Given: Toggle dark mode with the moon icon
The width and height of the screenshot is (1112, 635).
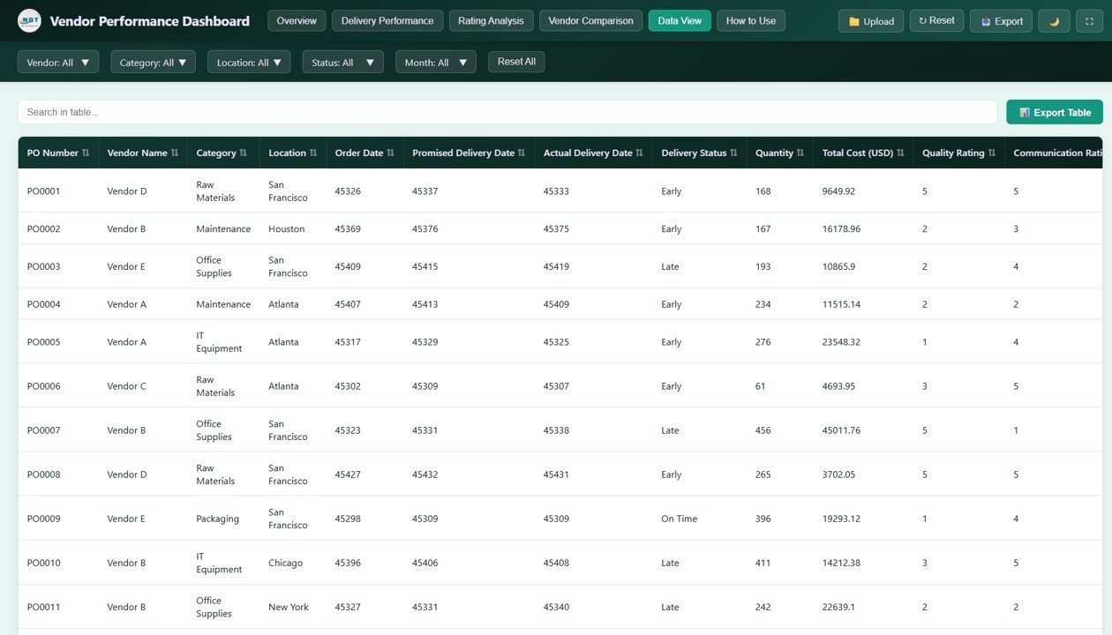Looking at the screenshot, I should click(x=1055, y=20).
